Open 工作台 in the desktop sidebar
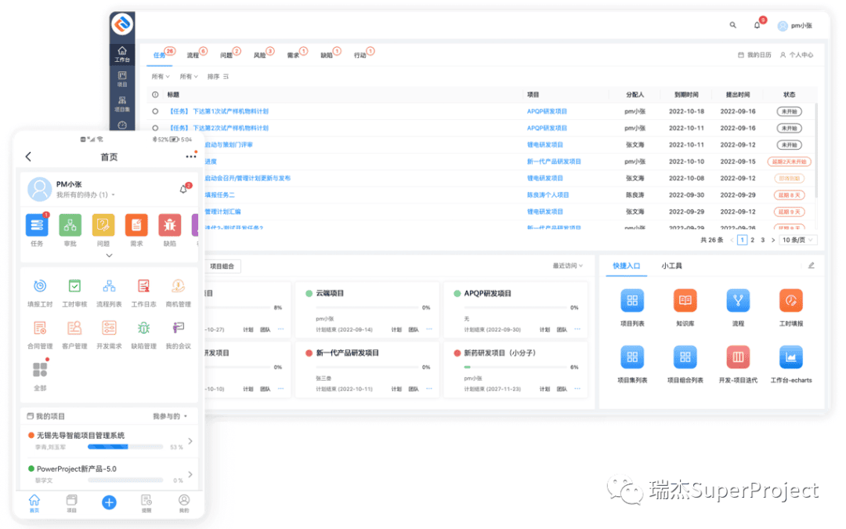This screenshot has height=529, width=846. [x=122, y=54]
